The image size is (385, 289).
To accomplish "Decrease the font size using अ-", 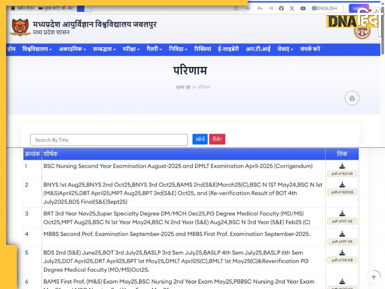I will pyautogui.click(x=247, y=8).
